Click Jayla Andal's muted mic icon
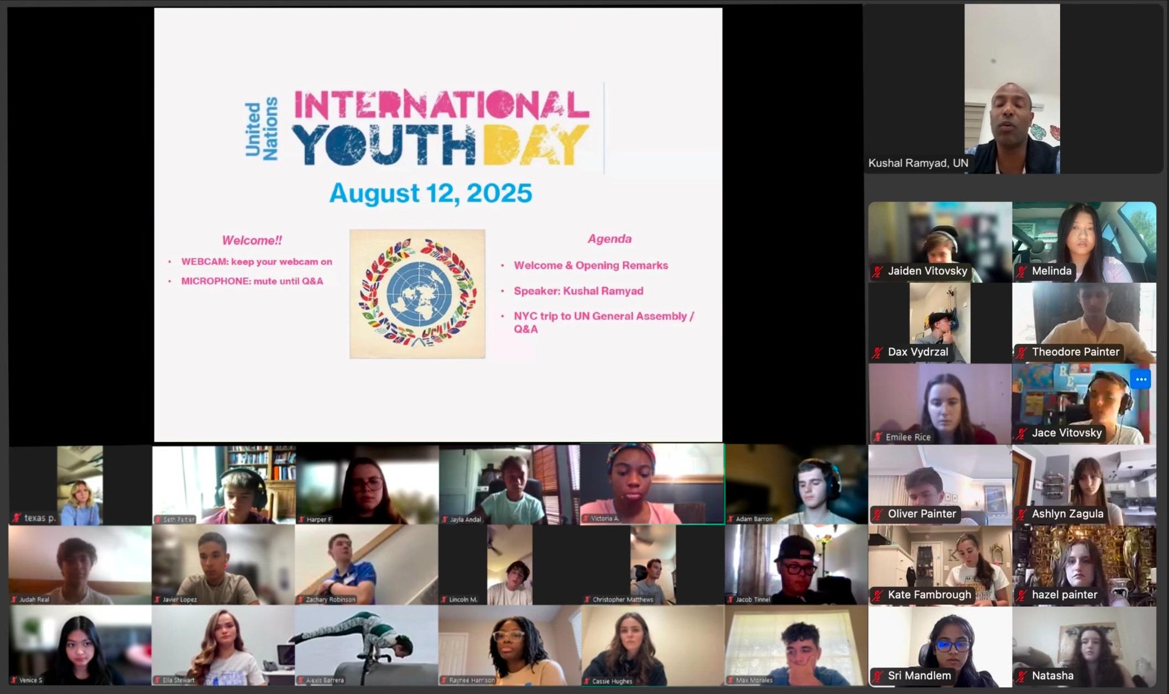Screen dimensions: 1169x694 coord(445,519)
